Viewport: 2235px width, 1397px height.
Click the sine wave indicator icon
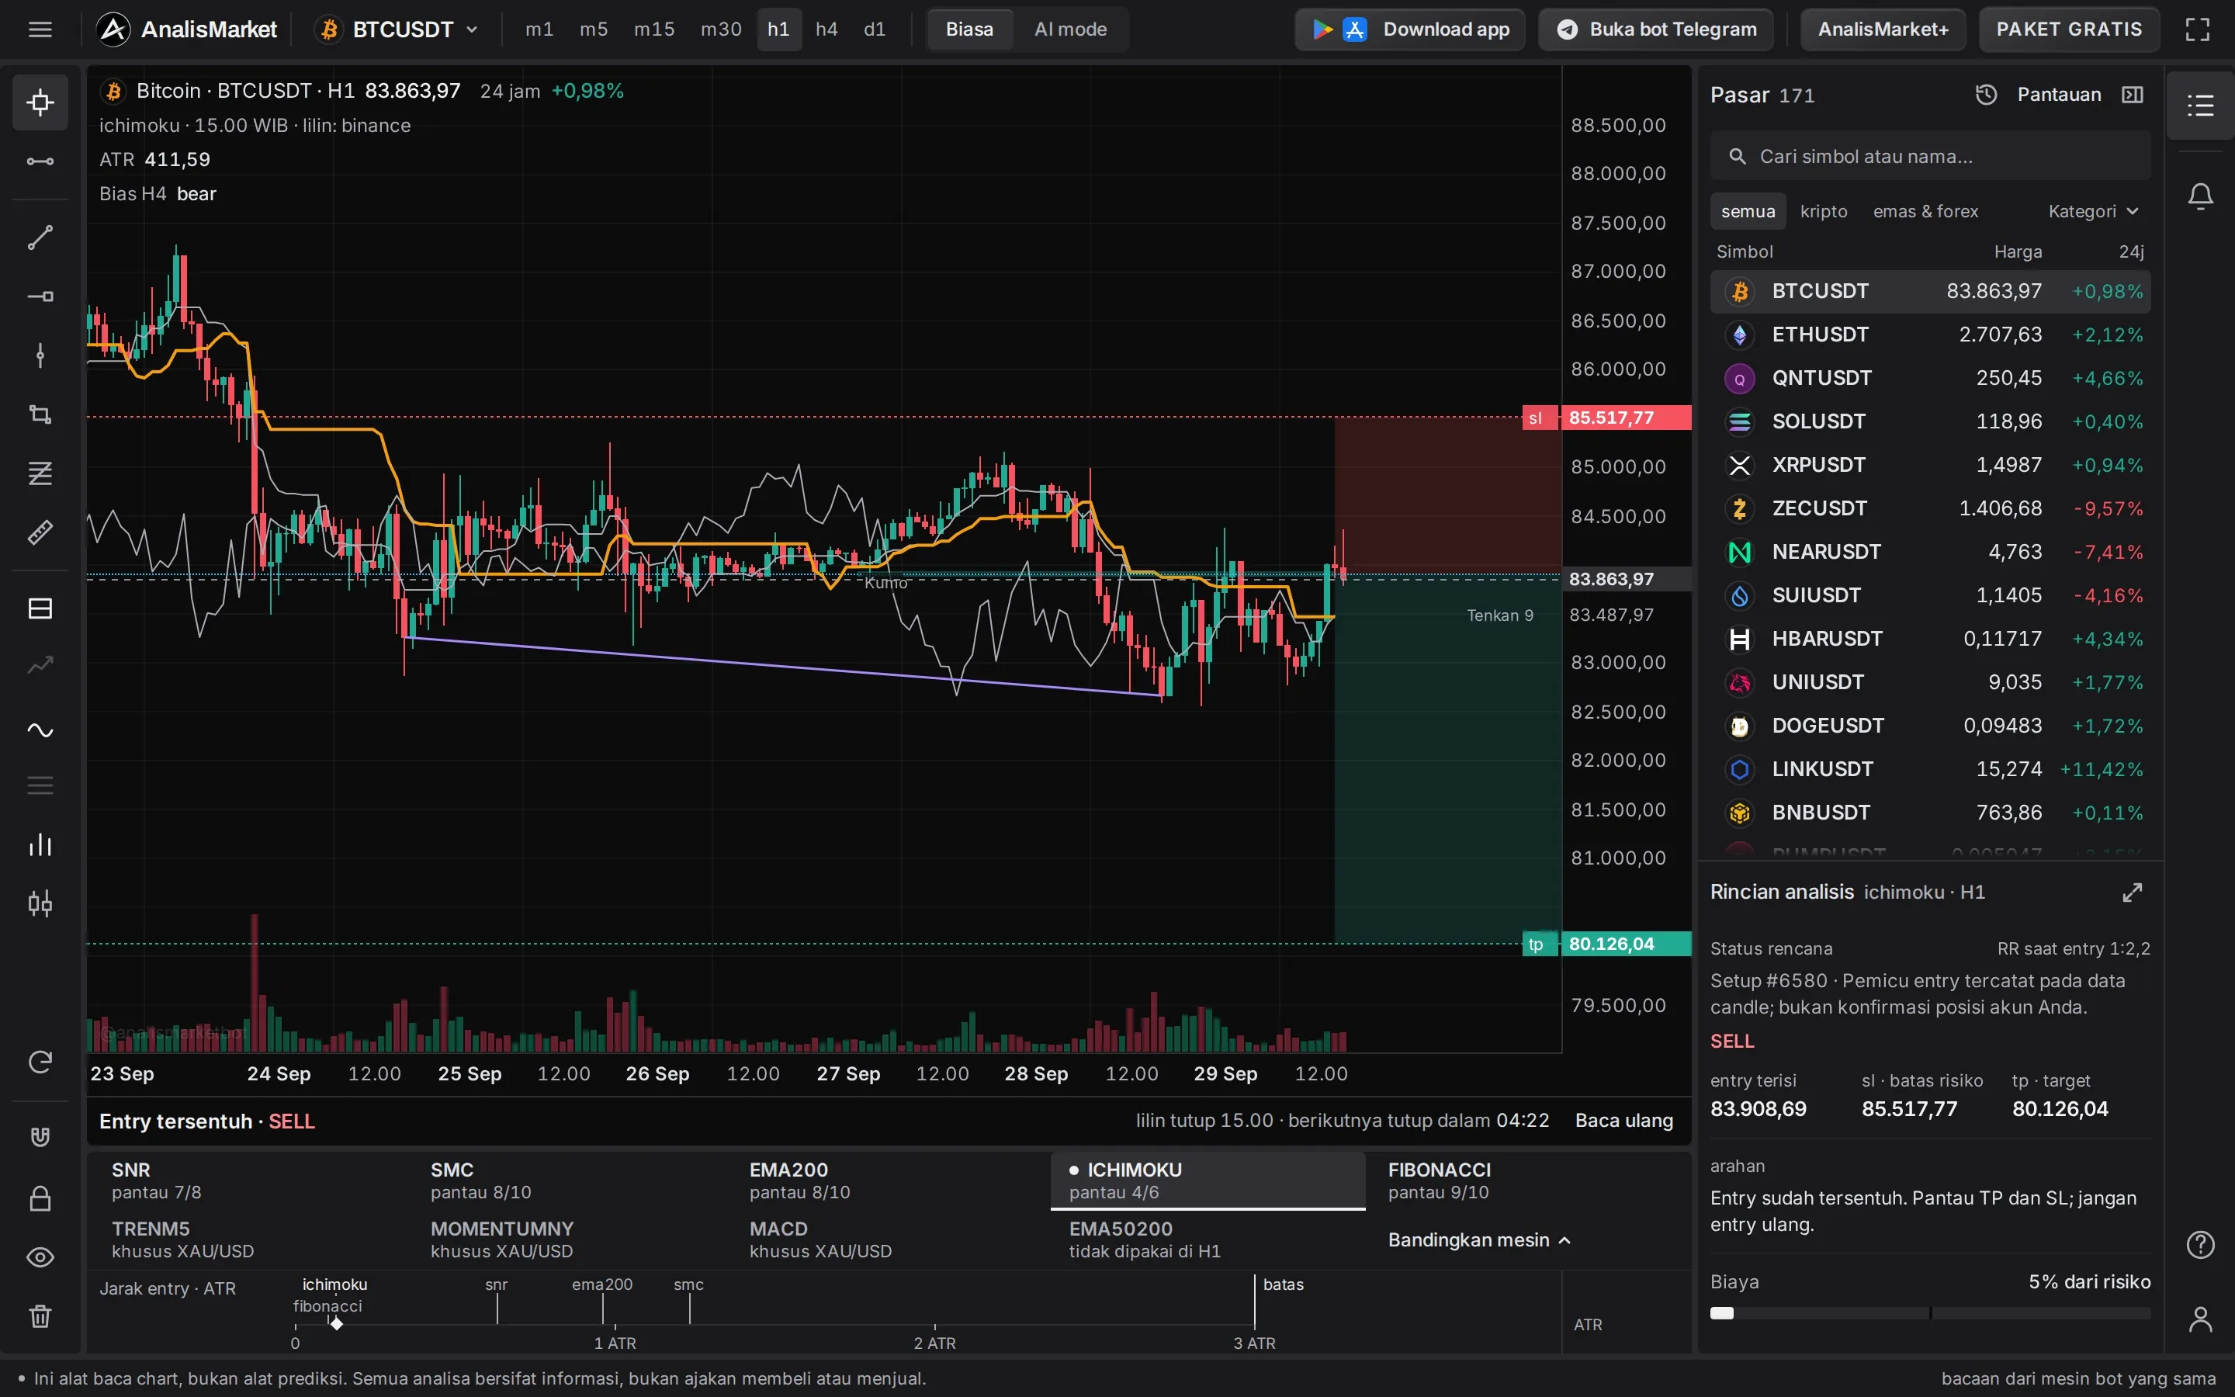[40, 730]
